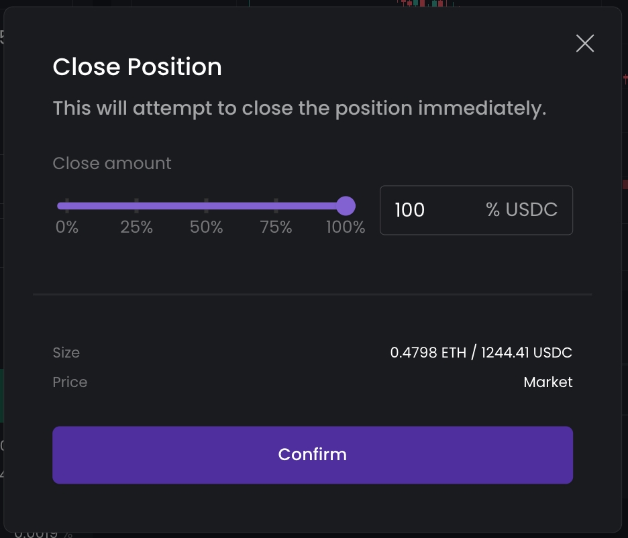Screen dimensions: 628x538
Task: Click slider track midway between 50% and 75%
Action: (242, 206)
